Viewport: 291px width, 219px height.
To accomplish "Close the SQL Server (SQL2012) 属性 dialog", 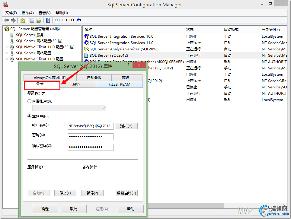I will (139, 65).
